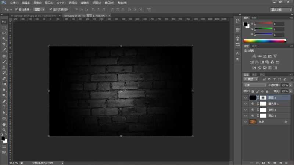
Task: Toggle the 显示变换控件 checkbox
Action: coord(50,9)
